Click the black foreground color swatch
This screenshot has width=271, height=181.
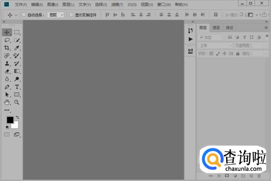pyautogui.click(x=10, y=120)
